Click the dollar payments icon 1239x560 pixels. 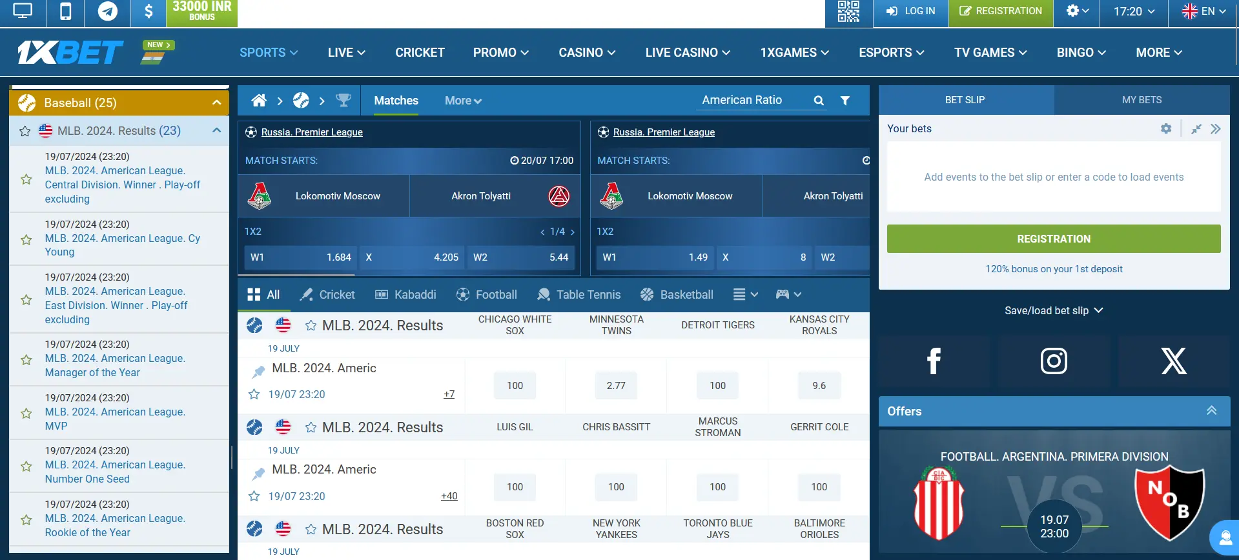pyautogui.click(x=148, y=11)
